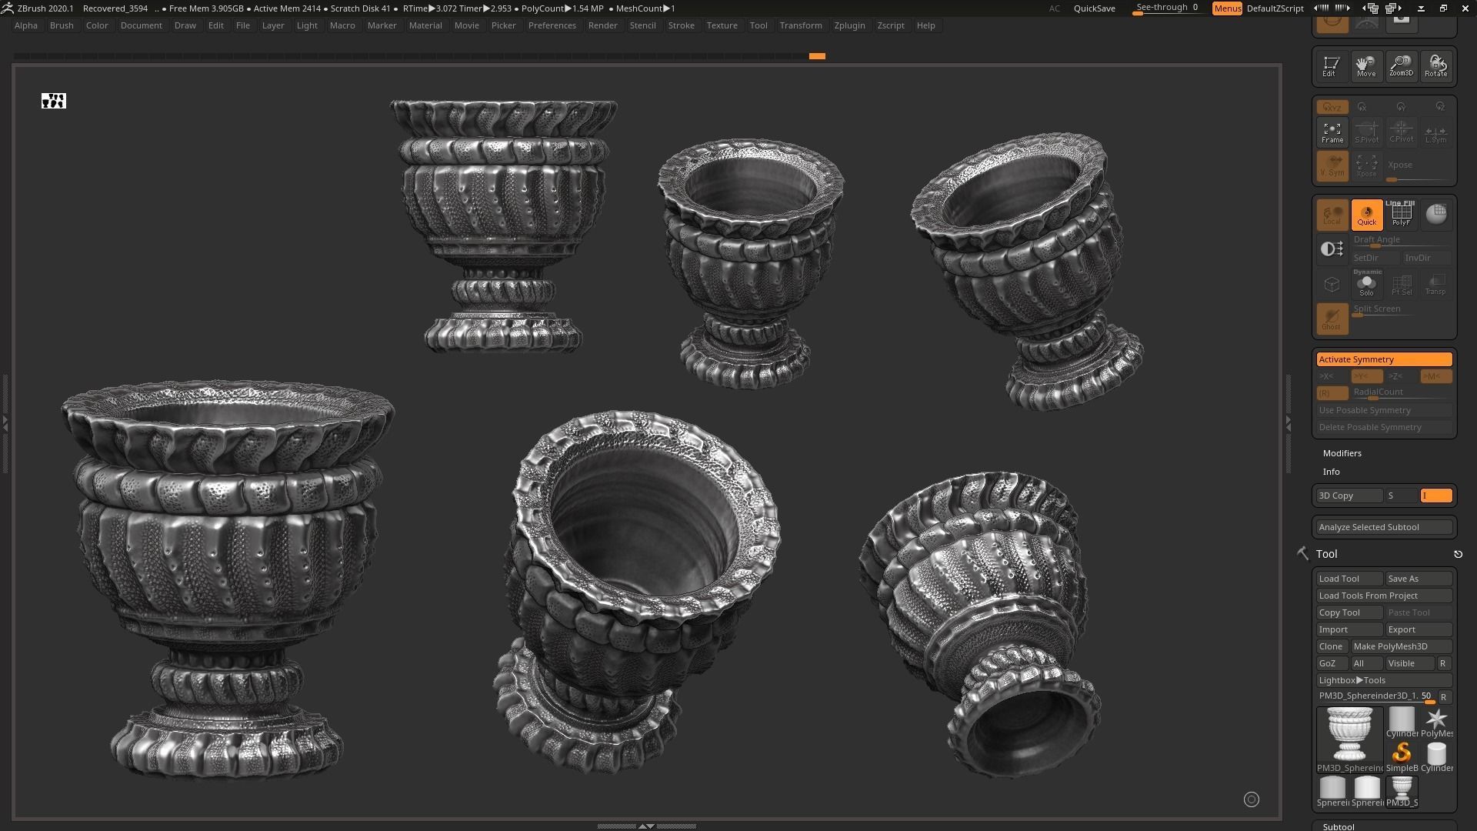This screenshot has height=831, width=1477.
Task: Click the V.Sym icon
Action: (1332, 165)
